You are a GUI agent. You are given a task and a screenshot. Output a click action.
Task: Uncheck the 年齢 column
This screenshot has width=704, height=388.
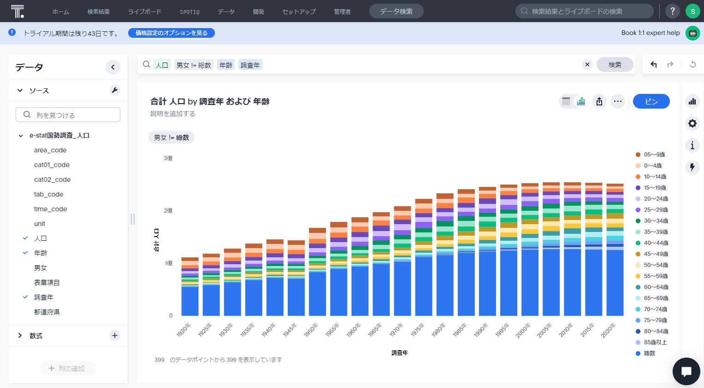(25, 253)
